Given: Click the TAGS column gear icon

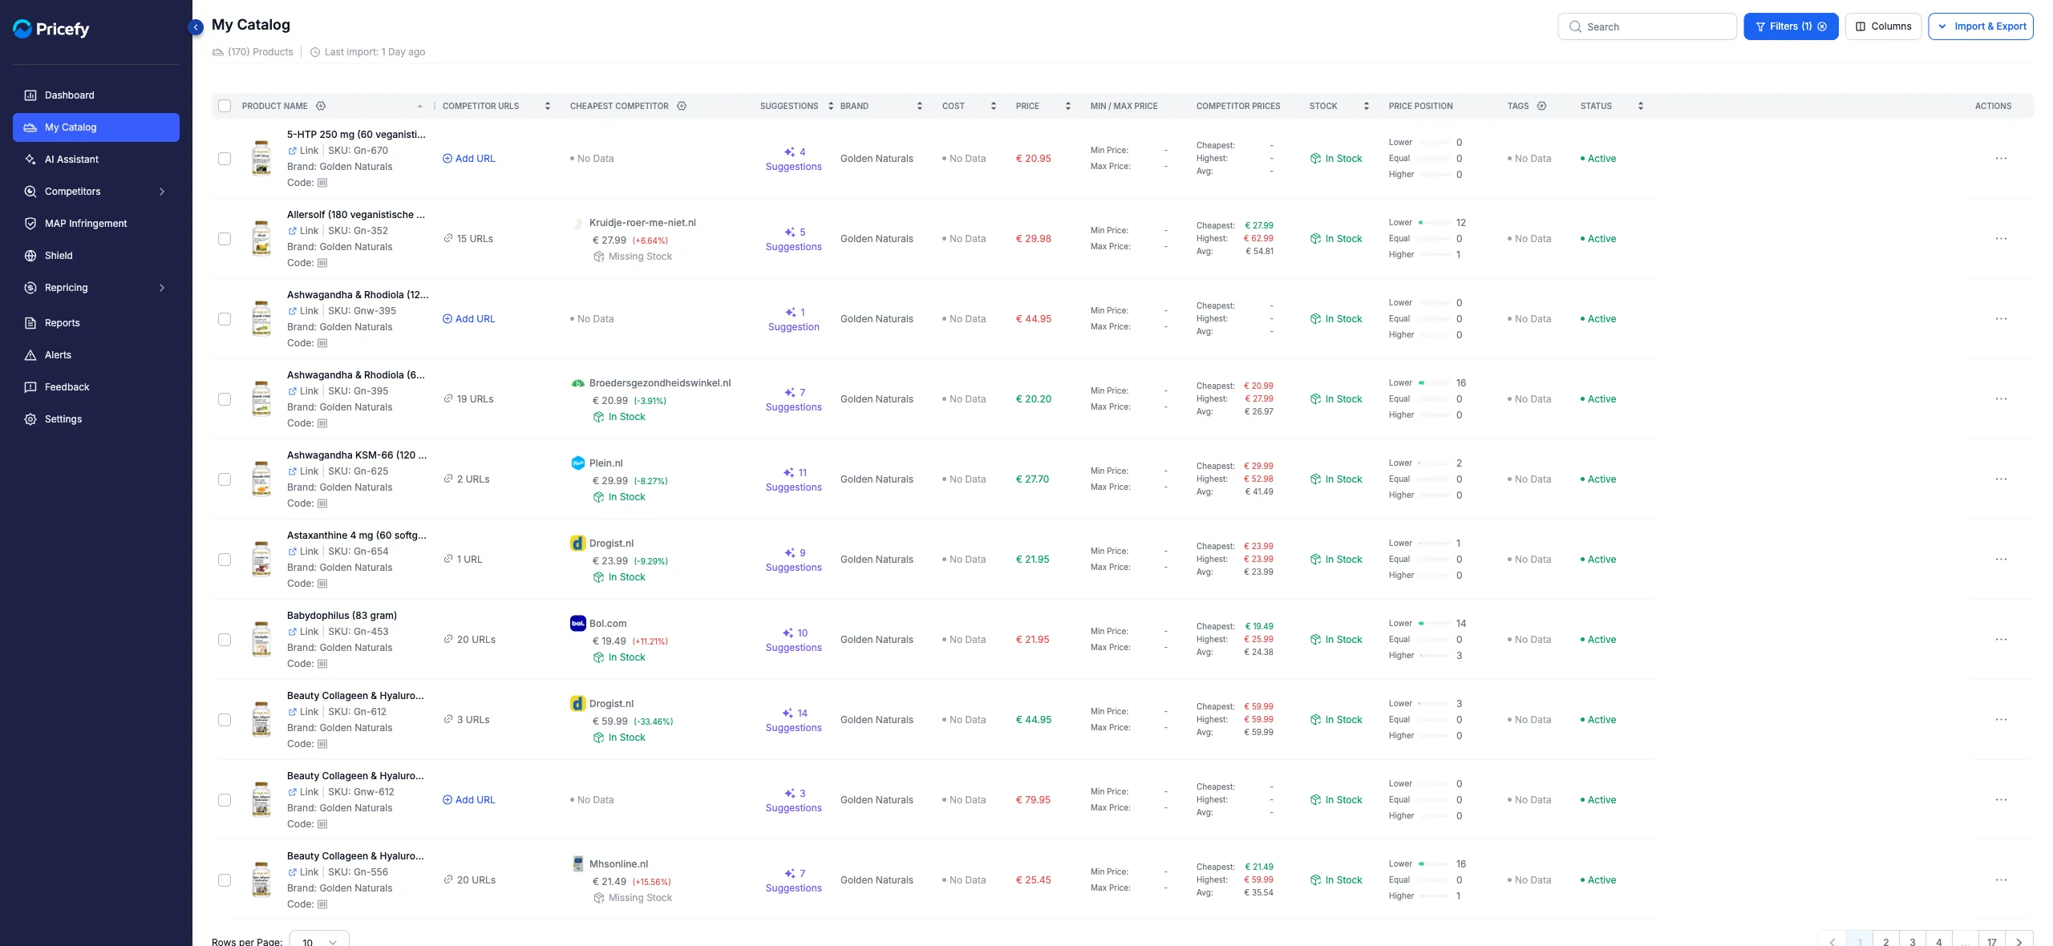Looking at the screenshot, I should tap(1541, 106).
